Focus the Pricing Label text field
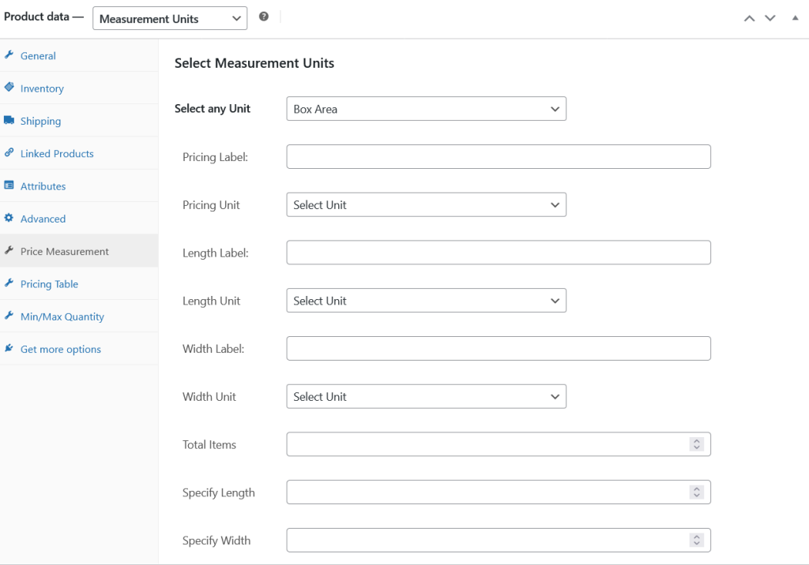809x565 pixels. click(498, 157)
